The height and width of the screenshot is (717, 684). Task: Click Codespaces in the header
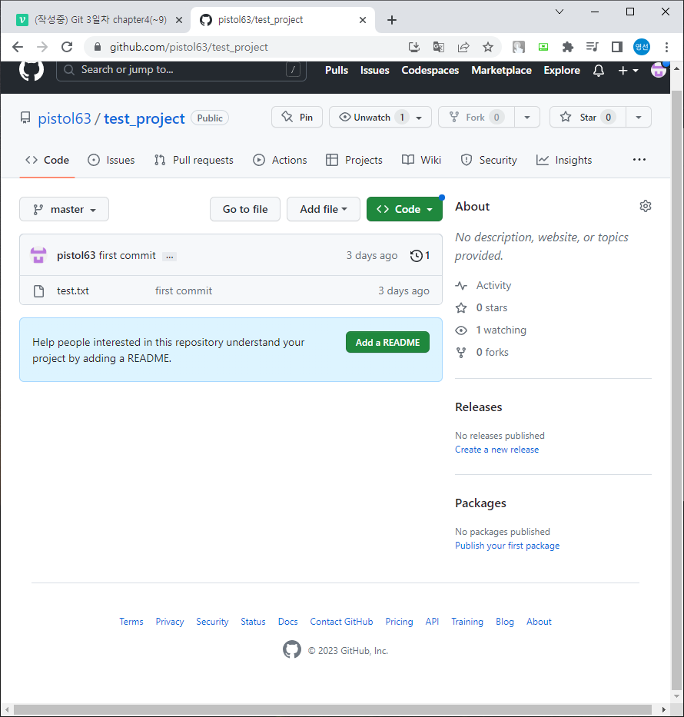point(430,71)
